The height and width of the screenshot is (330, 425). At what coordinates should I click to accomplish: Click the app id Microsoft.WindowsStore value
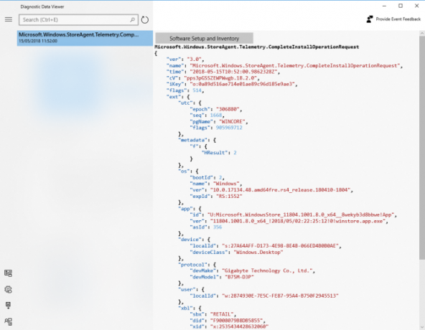(x=301, y=214)
